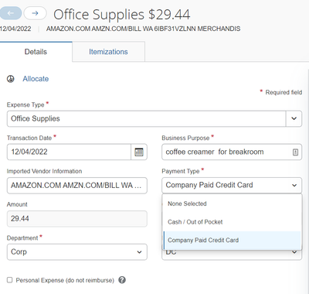Switch to the Itemizations tab

click(108, 52)
